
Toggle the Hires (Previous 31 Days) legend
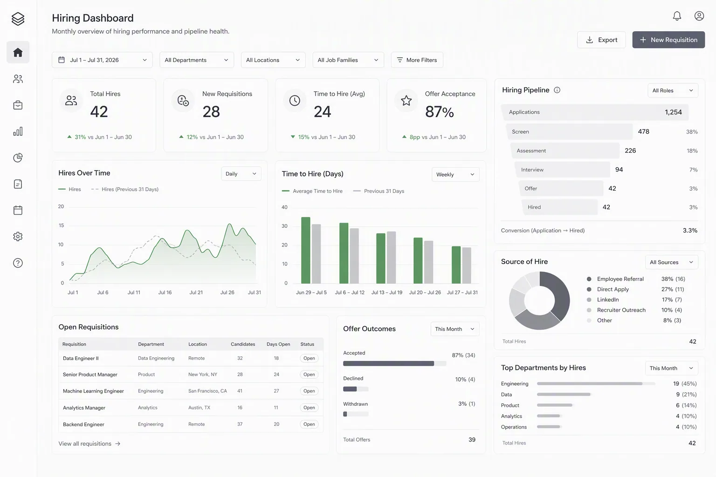point(125,189)
